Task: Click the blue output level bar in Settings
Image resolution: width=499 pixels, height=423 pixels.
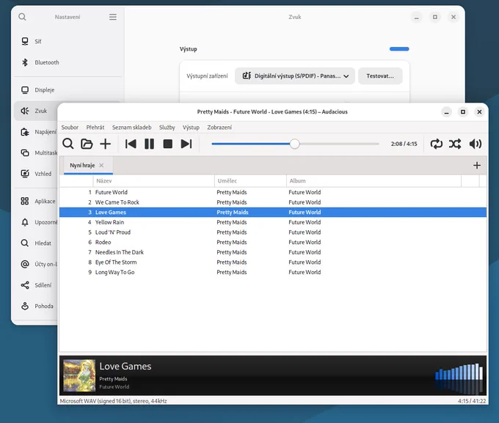Action: click(399, 49)
